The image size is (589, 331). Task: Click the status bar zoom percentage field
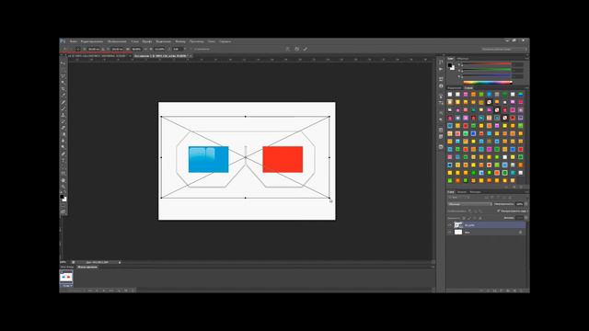click(x=63, y=262)
